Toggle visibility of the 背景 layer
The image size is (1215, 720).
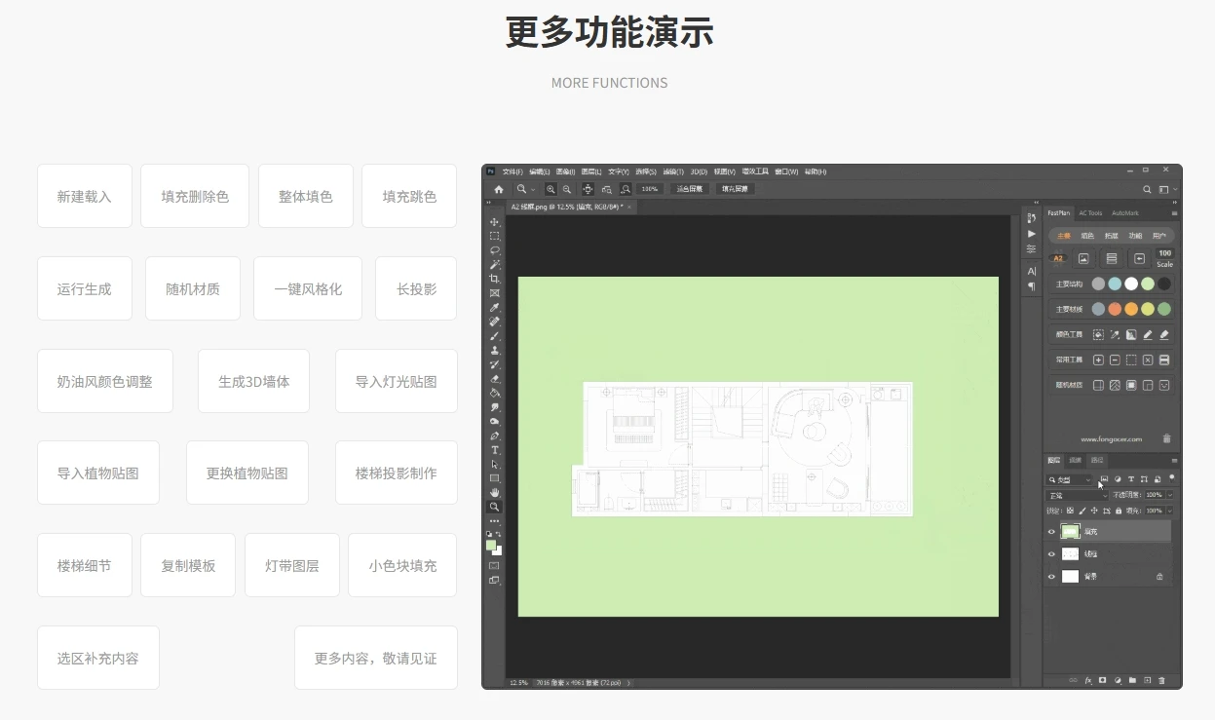coord(1051,577)
